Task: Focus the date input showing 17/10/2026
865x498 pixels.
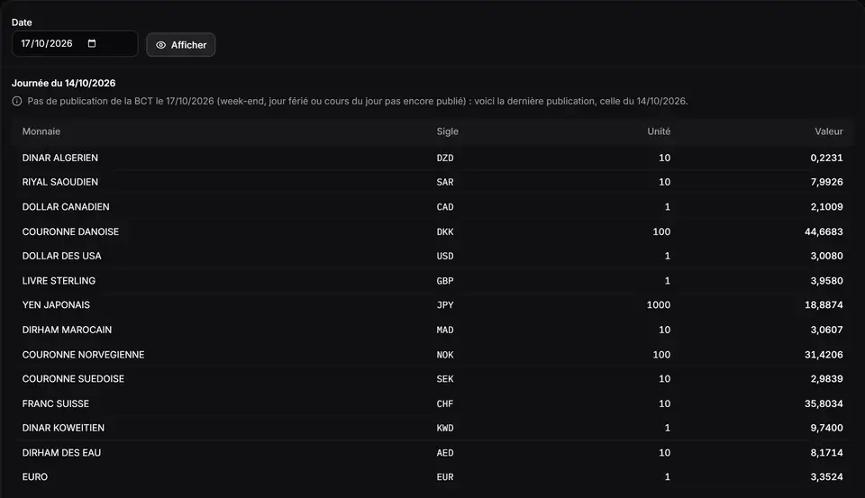Action: click(x=75, y=43)
